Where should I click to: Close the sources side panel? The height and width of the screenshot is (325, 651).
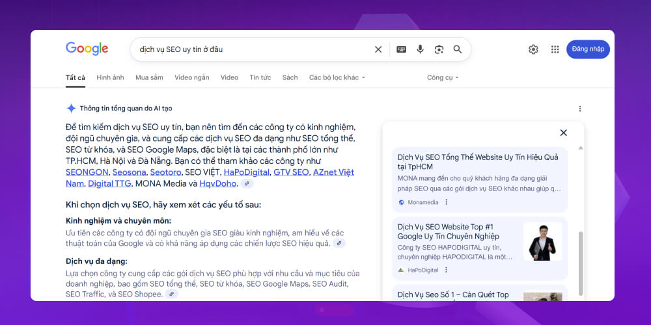(x=563, y=133)
